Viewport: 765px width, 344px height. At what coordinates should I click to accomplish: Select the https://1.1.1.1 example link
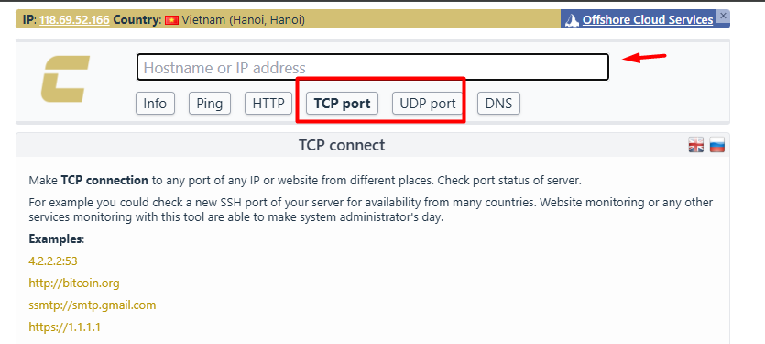(x=65, y=327)
